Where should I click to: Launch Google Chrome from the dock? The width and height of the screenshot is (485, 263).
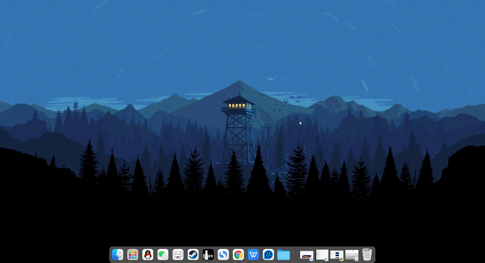click(238, 255)
